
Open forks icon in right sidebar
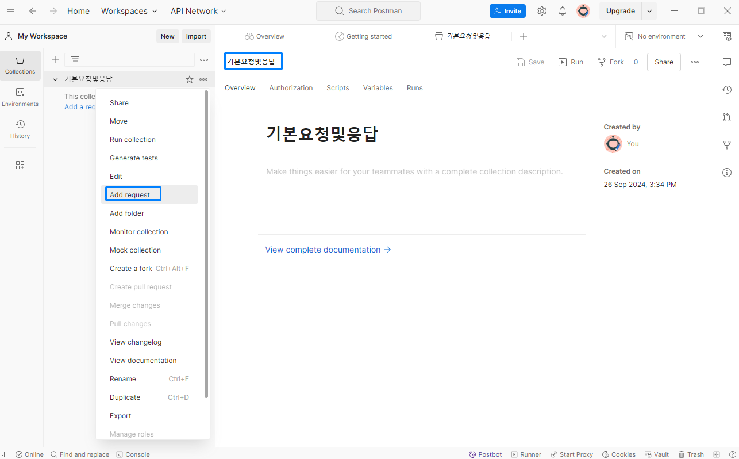(727, 145)
